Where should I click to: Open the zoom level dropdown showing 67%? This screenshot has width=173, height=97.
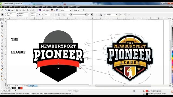click(70, 10)
